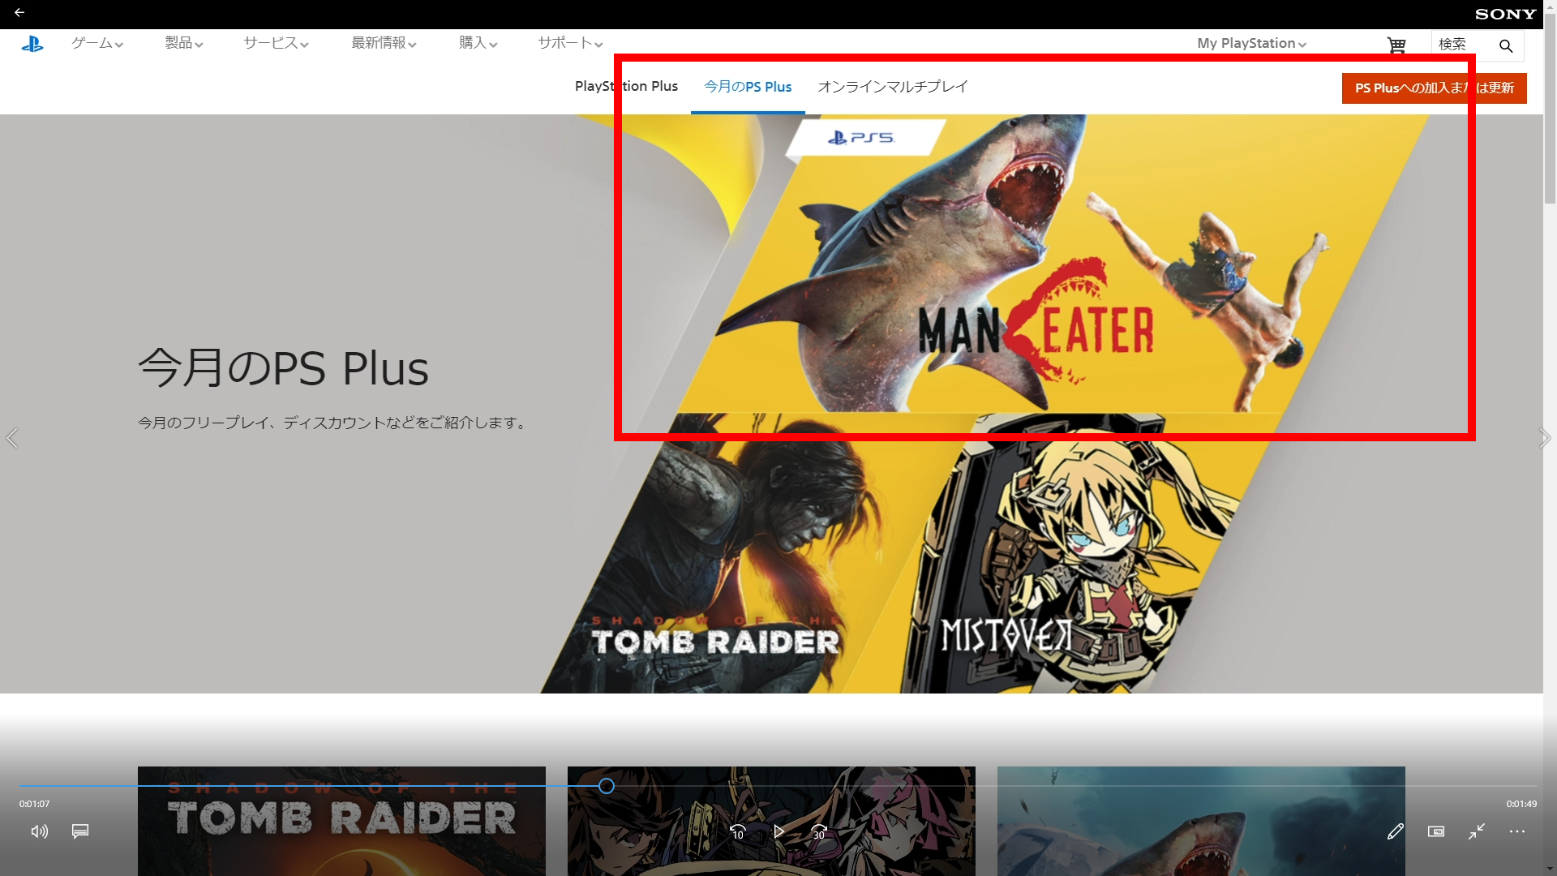This screenshot has width=1557, height=876.
Task: Open the Tomb Raider card thumbnail
Action: [x=341, y=821]
